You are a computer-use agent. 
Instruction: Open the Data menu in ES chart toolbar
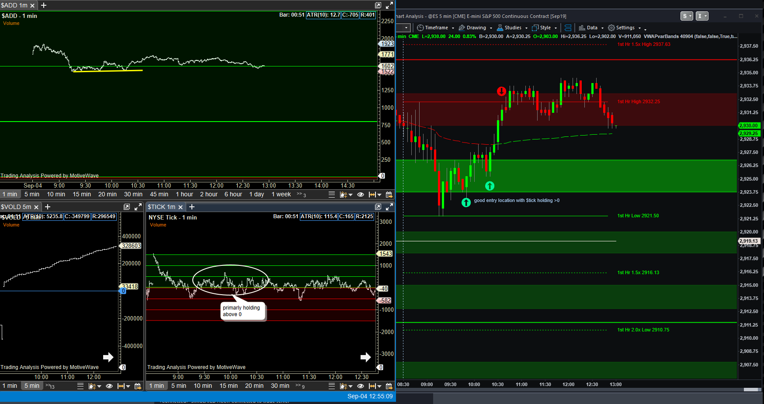(x=591, y=28)
